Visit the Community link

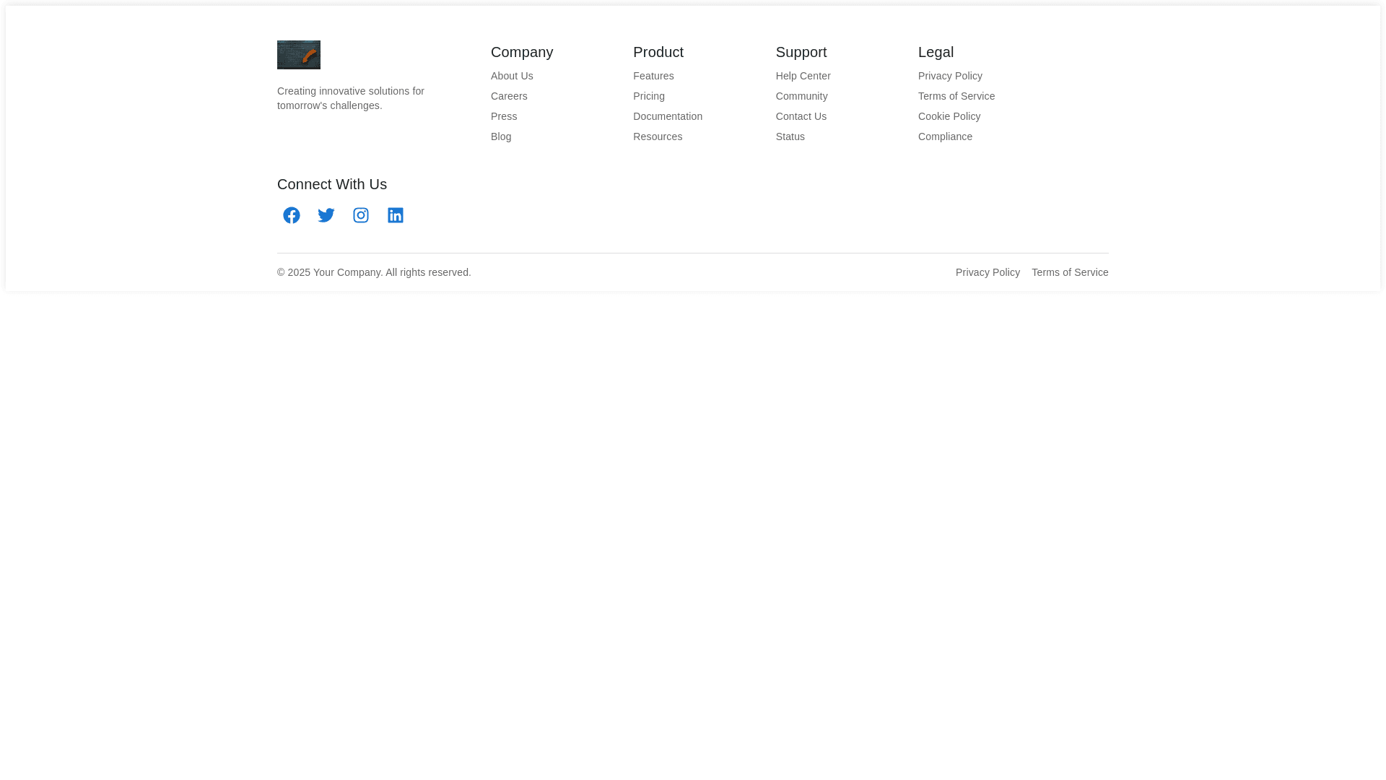(801, 96)
